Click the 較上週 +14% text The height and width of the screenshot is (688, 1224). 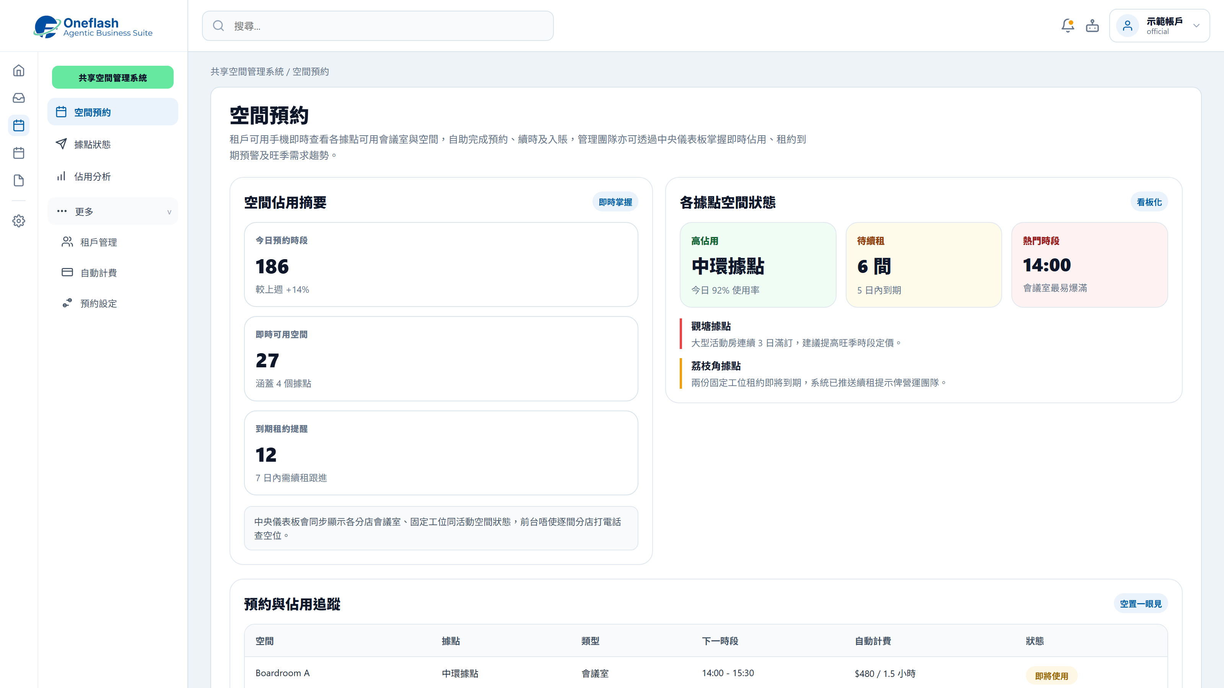coord(282,290)
